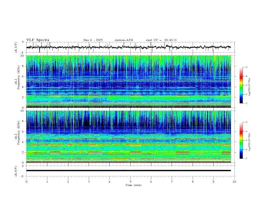264x204 pixels.
Task: Click the ch.1 spectrogram color scale bar
Action: [241, 85]
